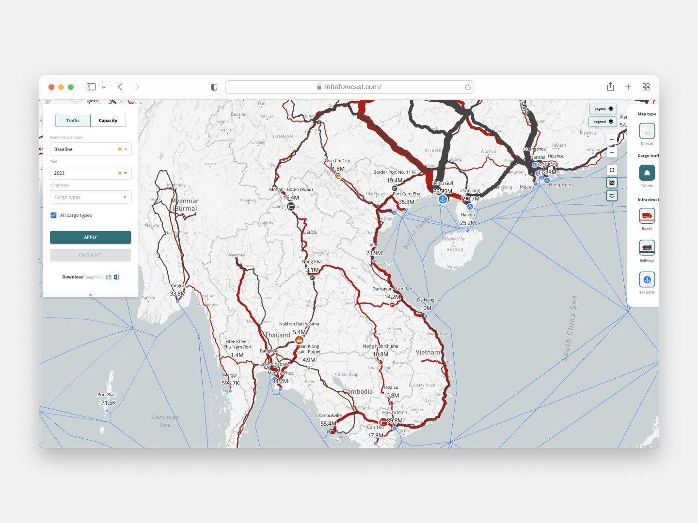Screen dimensions: 698x523
Task: Uncheck All cargo types checkbox
Action: [x=54, y=215]
